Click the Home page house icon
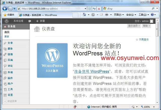This screenshot has height=110, width=161. point(84,15)
